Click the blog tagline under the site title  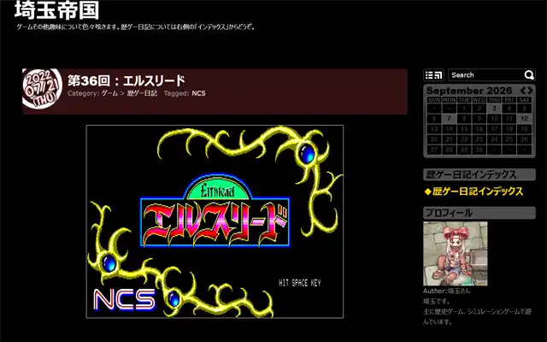(136, 27)
